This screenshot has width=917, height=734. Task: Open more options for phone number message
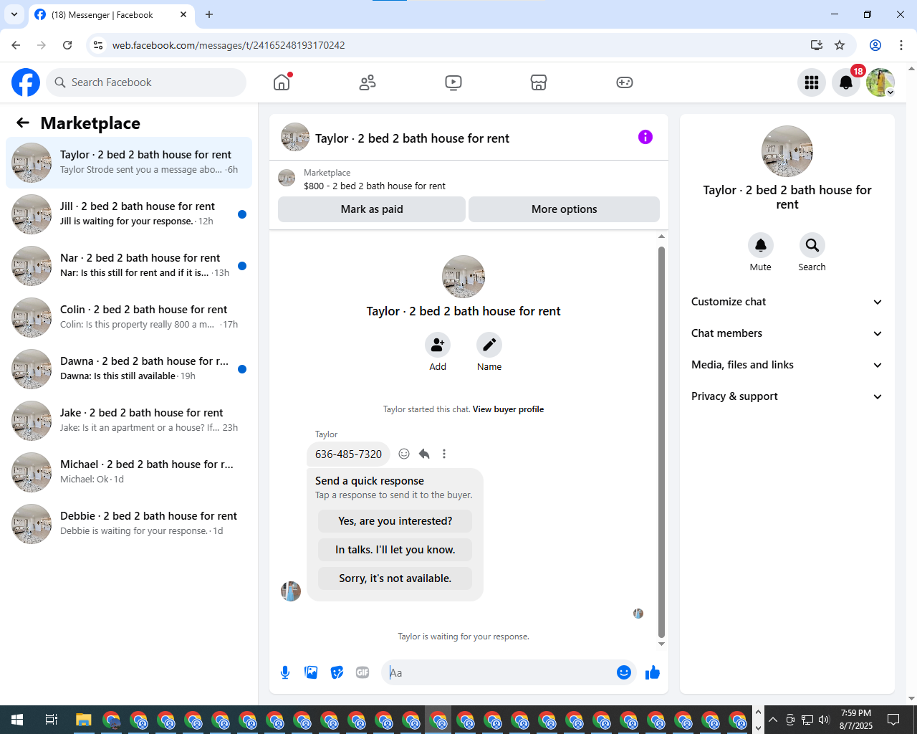(444, 454)
